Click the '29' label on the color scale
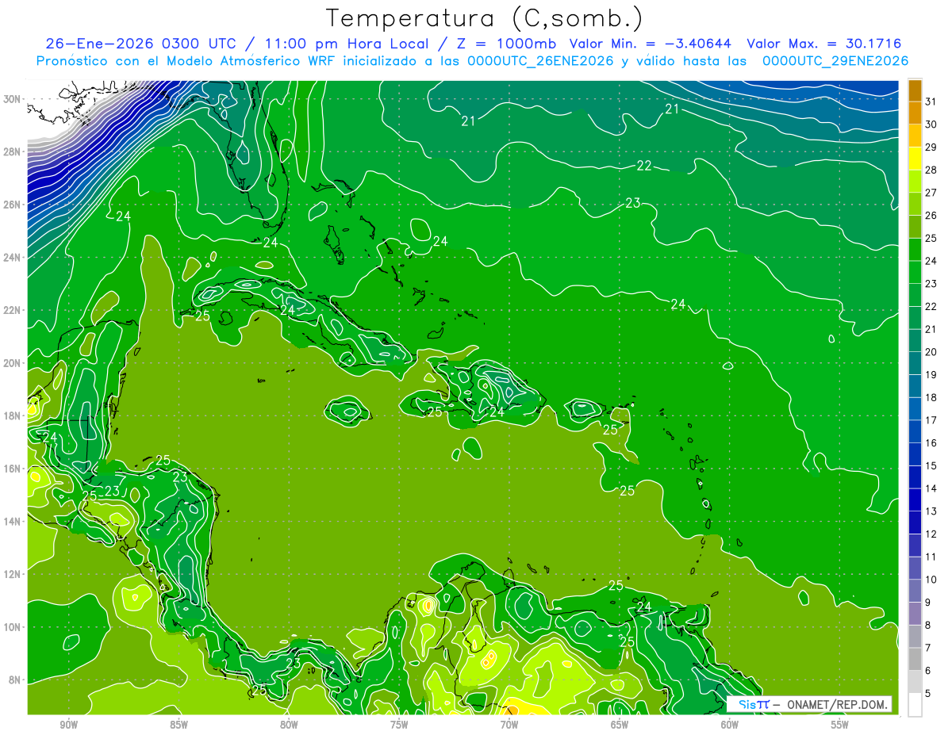Screen dimensions: 952x735 tap(931, 147)
